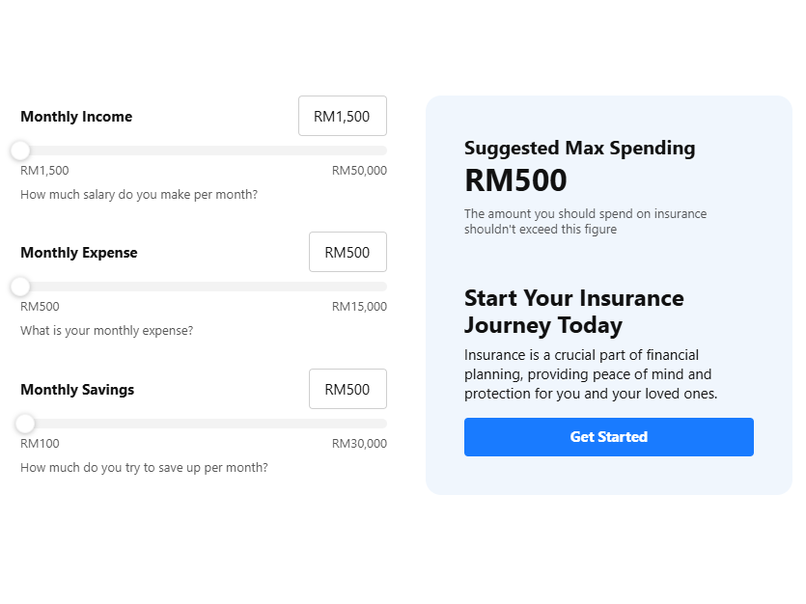Click the Monthly Savings label
This screenshot has width=806, height=604.
(x=77, y=389)
